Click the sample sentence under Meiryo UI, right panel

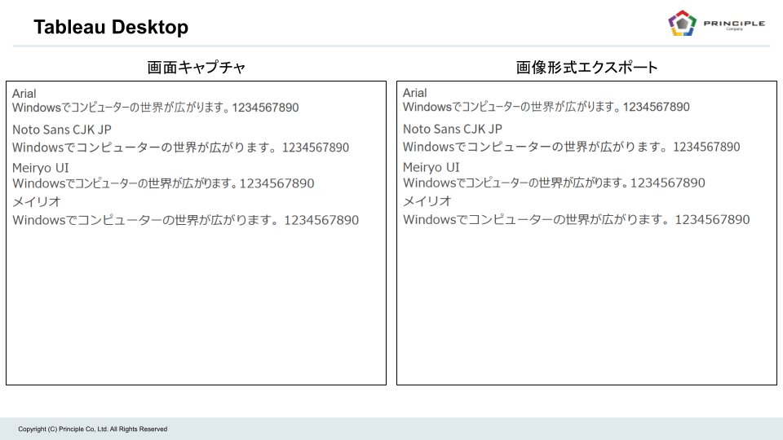(x=555, y=183)
